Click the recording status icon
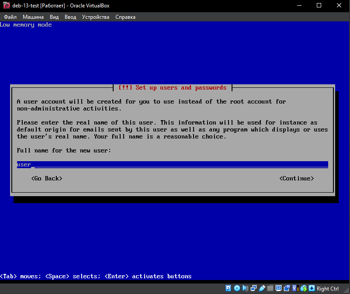Screen dimensions: 350x294 click(x=287, y=288)
